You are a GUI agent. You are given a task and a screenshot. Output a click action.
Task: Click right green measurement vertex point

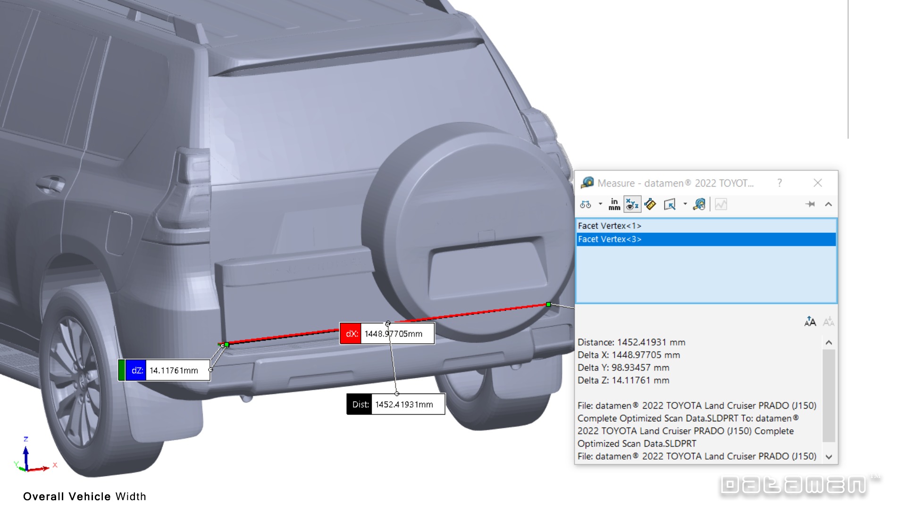tap(548, 304)
